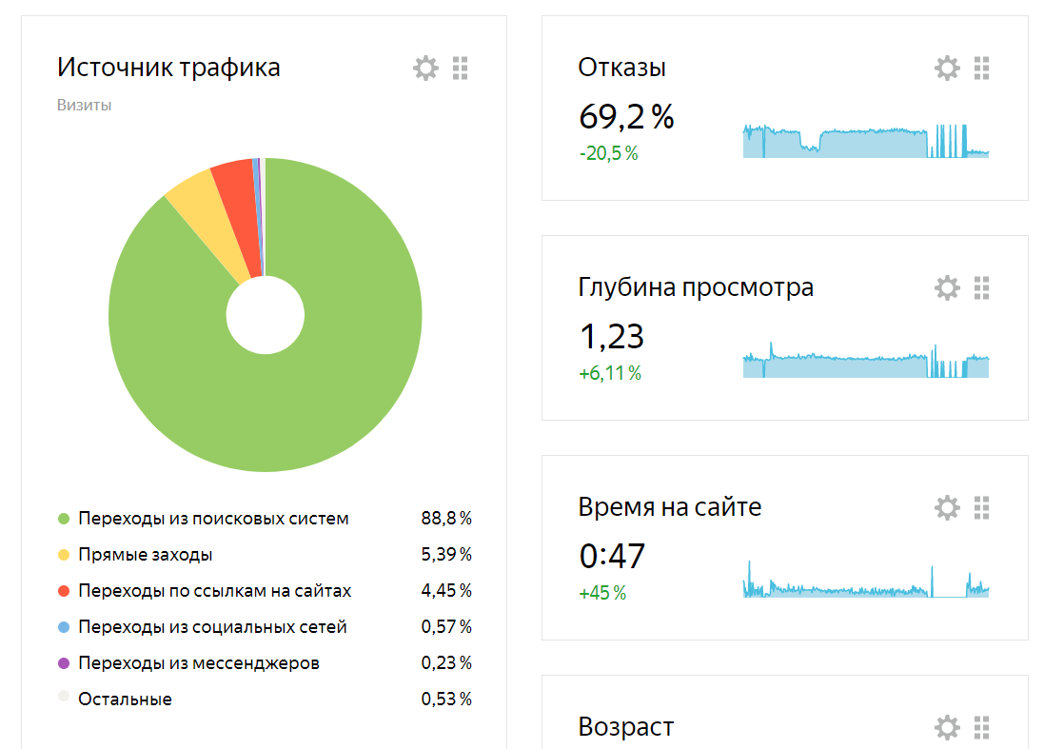Select Переходы из поисковых систем legend entry
This screenshot has height=749, width=1044.
pyautogui.click(x=213, y=519)
